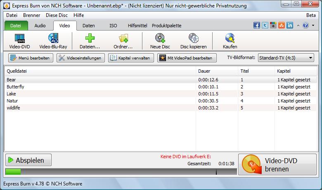Select the Video tab
322x190 pixels.
point(64,26)
